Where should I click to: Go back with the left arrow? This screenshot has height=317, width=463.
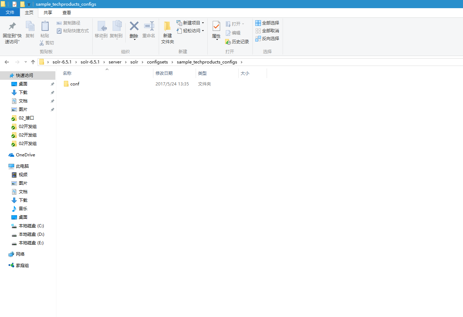tap(7, 62)
